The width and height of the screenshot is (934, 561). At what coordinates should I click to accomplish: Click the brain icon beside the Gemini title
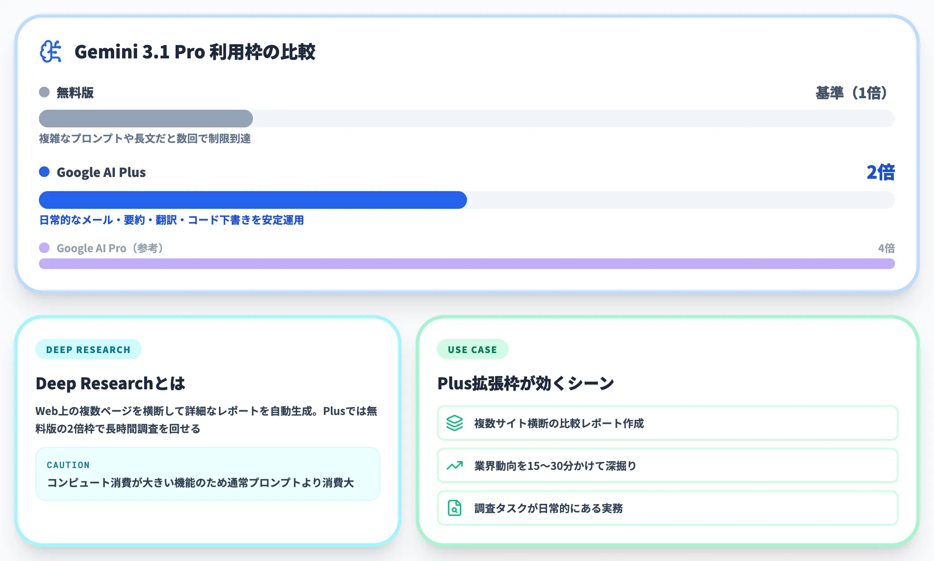[x=51, y=52]
